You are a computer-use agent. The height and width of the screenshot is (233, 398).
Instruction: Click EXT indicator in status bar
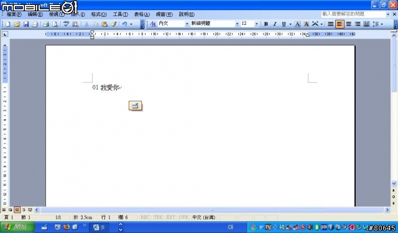click(170, 217)
